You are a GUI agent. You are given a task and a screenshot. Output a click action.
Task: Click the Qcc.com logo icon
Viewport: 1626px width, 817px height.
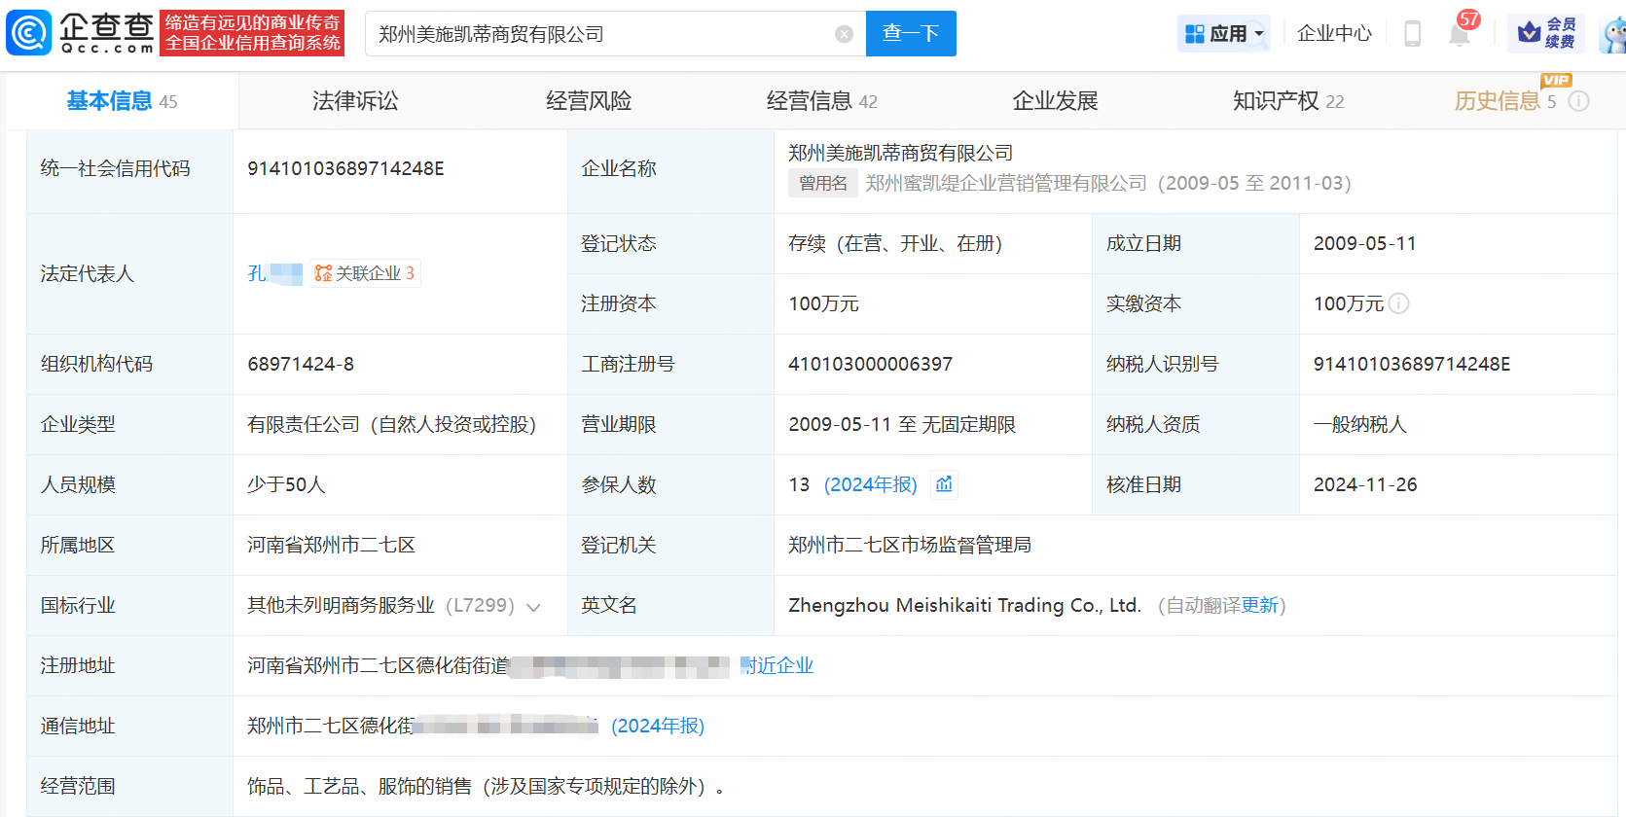pos(29,33)
